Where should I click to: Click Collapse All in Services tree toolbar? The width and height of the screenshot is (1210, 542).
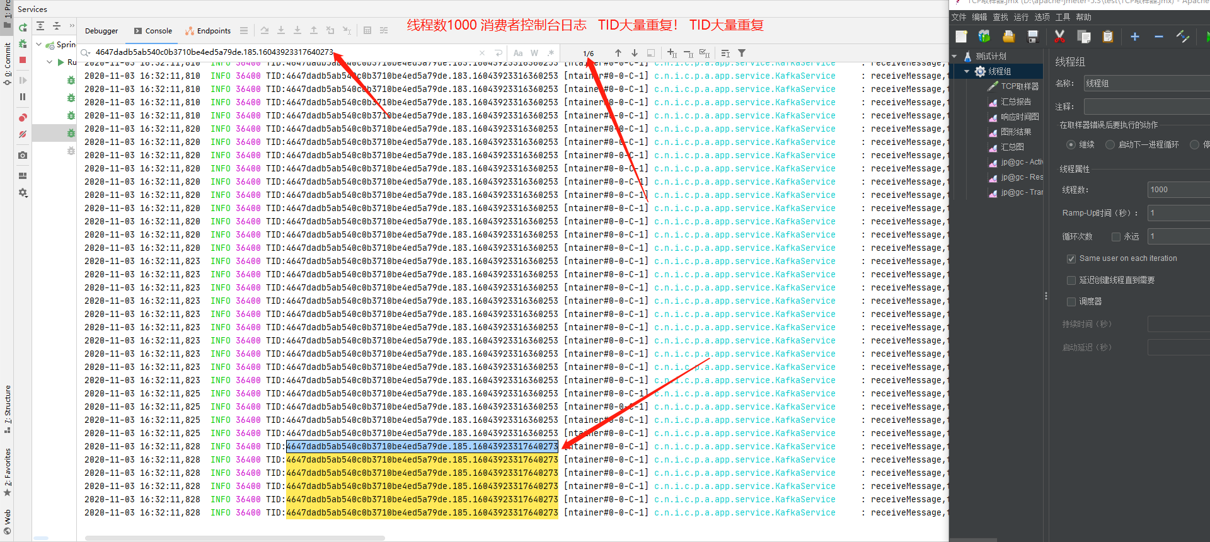coord(57,26)
